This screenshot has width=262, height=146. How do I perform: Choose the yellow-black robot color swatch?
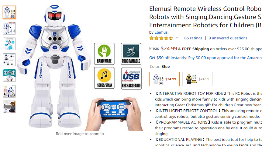click(x=198, y=79)
